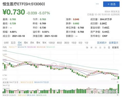This screenshot has width=122, height=97.
Task: Click the 溢价率 value 0.55%
Action: coord(46,32)
